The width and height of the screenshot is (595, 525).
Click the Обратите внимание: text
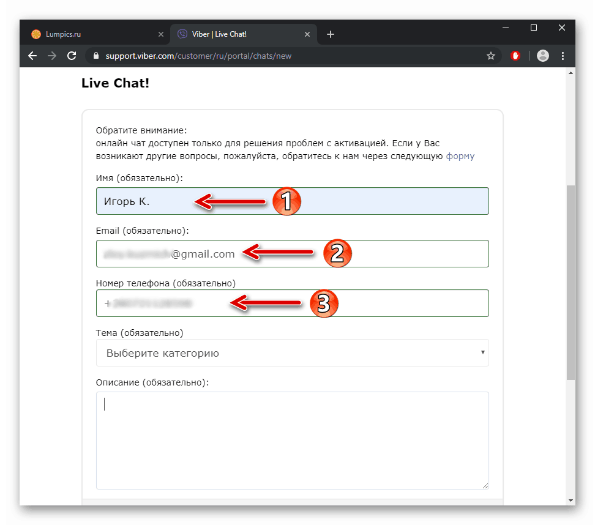tap(141, 130)
